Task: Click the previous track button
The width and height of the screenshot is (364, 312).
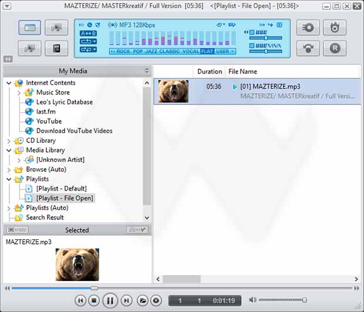Action: (80, 301)
